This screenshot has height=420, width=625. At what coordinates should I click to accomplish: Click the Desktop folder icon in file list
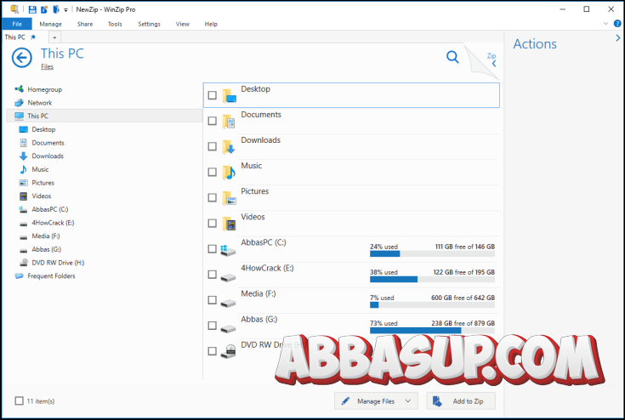coord(229,95)
